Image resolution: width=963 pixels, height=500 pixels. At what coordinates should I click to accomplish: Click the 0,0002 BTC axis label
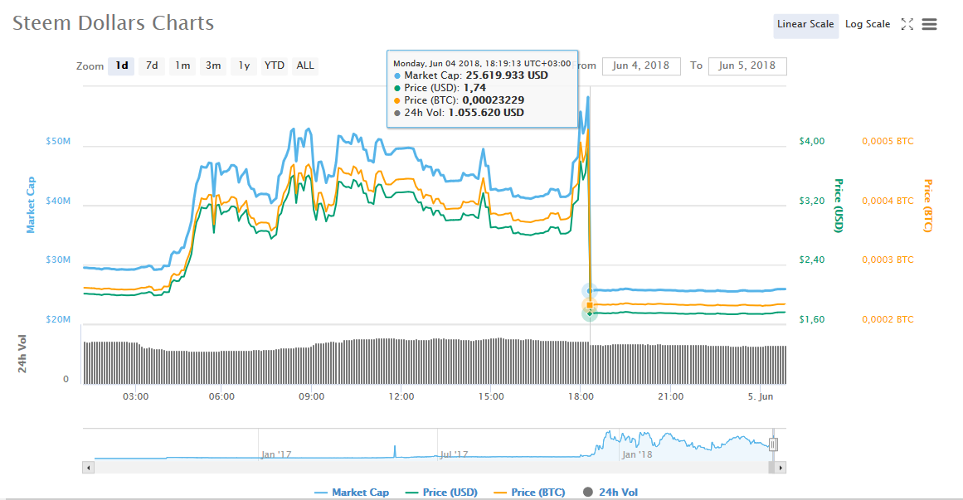click(888, 319)
